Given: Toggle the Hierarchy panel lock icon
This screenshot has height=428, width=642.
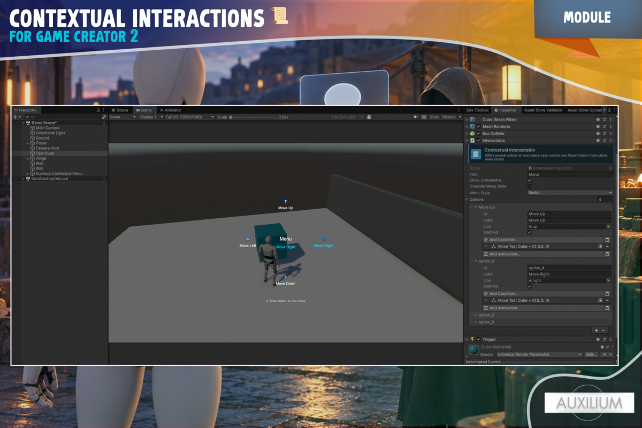Looking at the screenshot, I should click(98, 110).
